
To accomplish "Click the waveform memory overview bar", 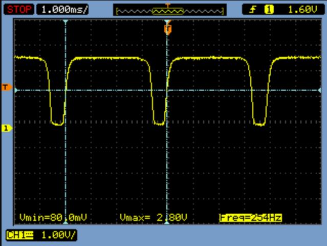I will (169, 9).
